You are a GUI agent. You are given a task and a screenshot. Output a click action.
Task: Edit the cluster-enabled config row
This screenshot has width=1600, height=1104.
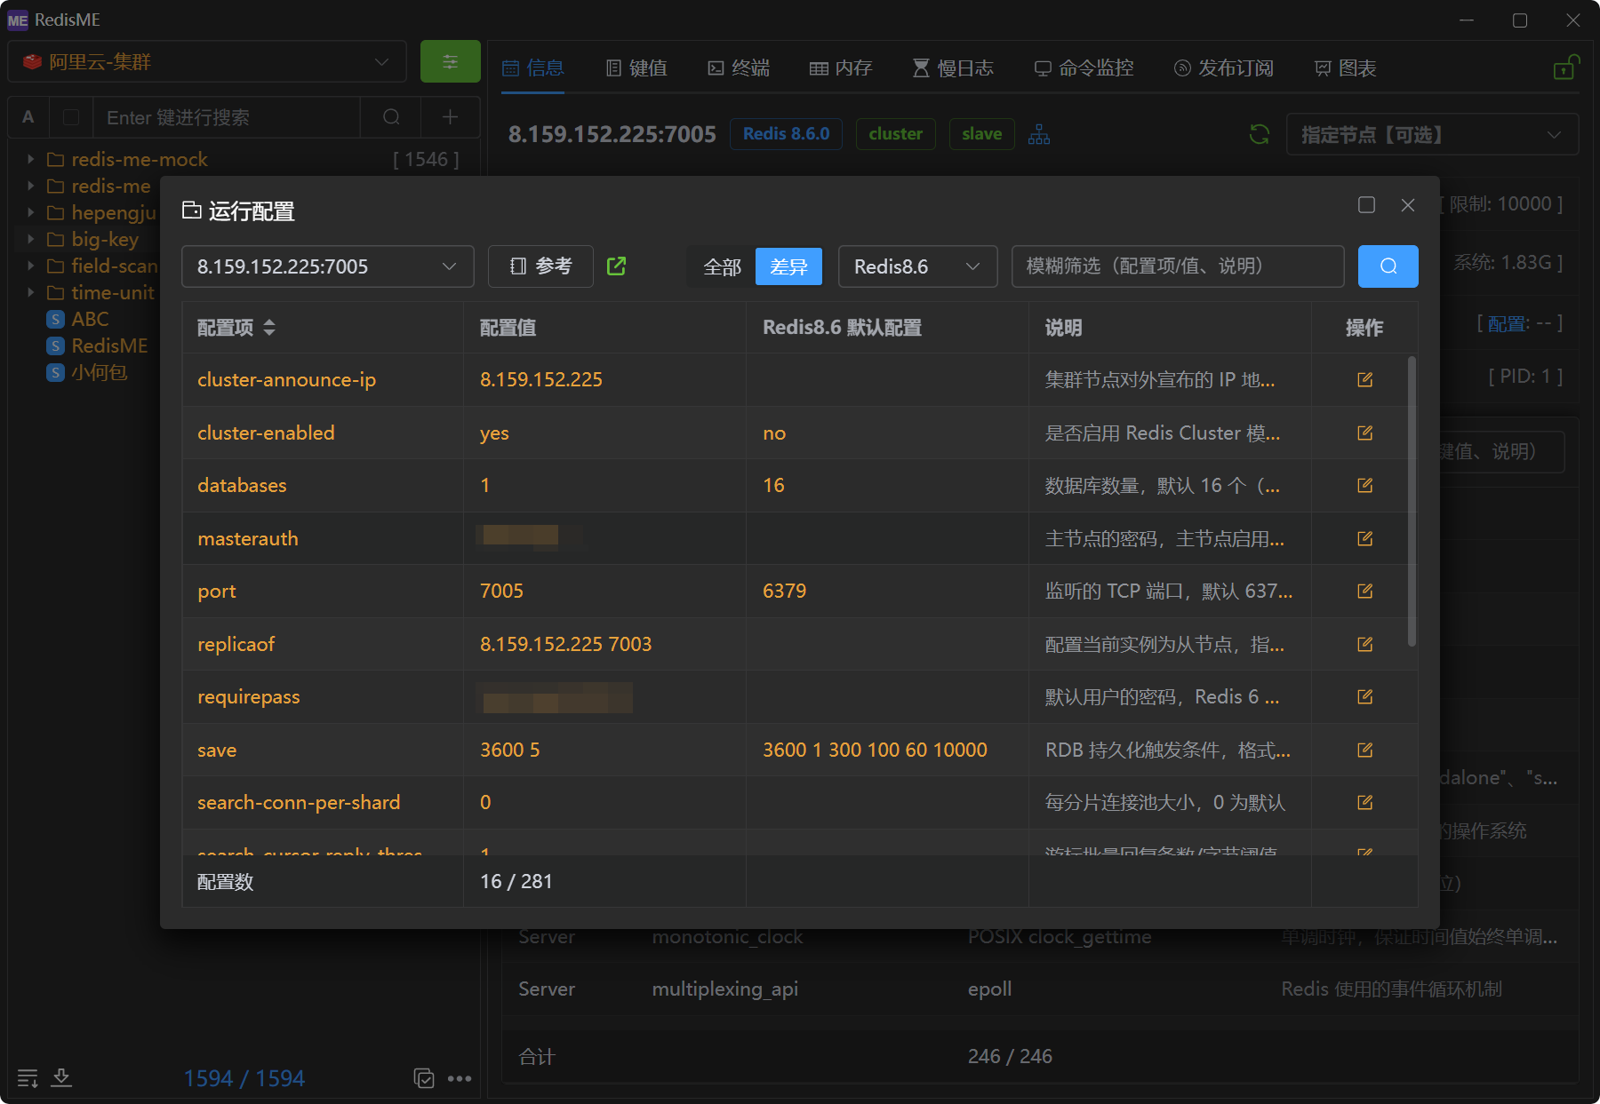point(1365,433)
